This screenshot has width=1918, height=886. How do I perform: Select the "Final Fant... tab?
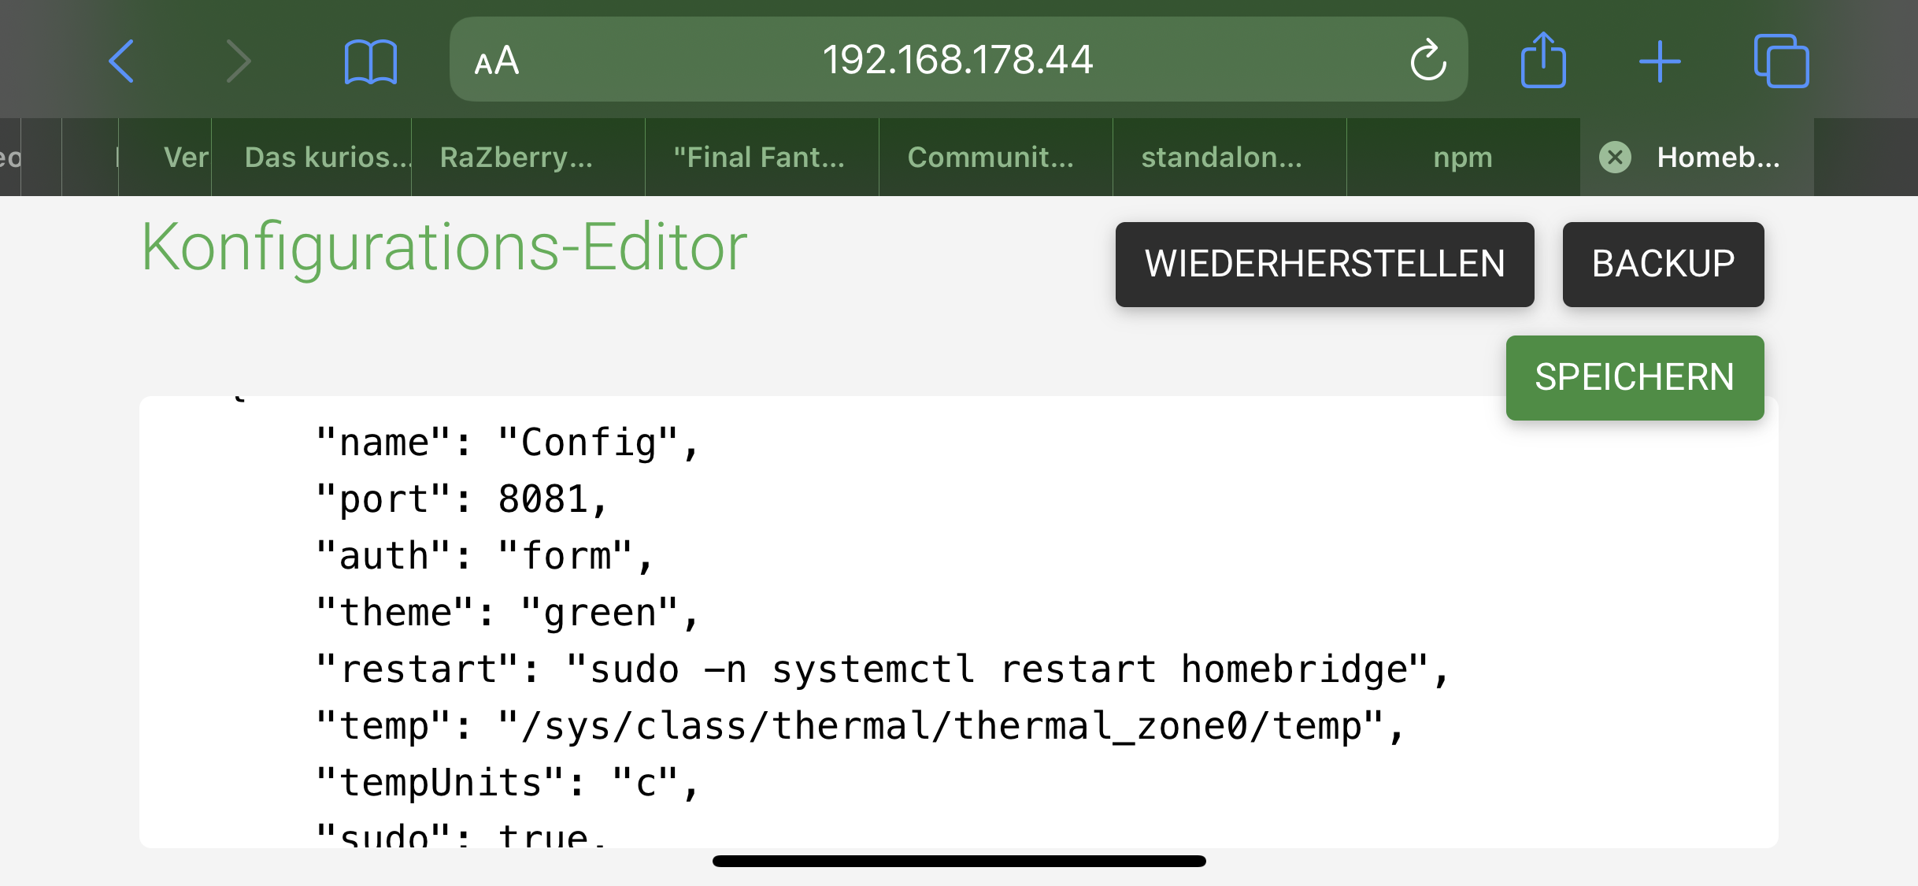(x=759, y=158)
